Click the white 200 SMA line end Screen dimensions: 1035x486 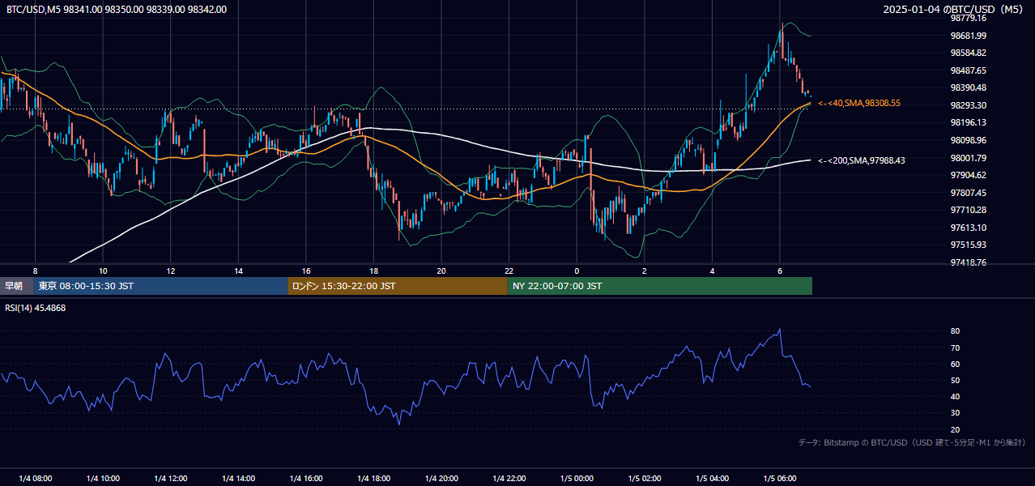[810, 160]
